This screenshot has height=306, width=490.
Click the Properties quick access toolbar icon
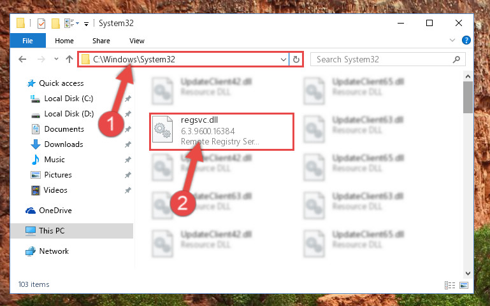click(x=41, y=24)
